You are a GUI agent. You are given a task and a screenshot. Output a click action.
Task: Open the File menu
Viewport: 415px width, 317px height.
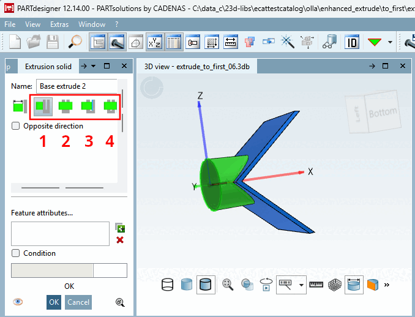coord(10,24)
